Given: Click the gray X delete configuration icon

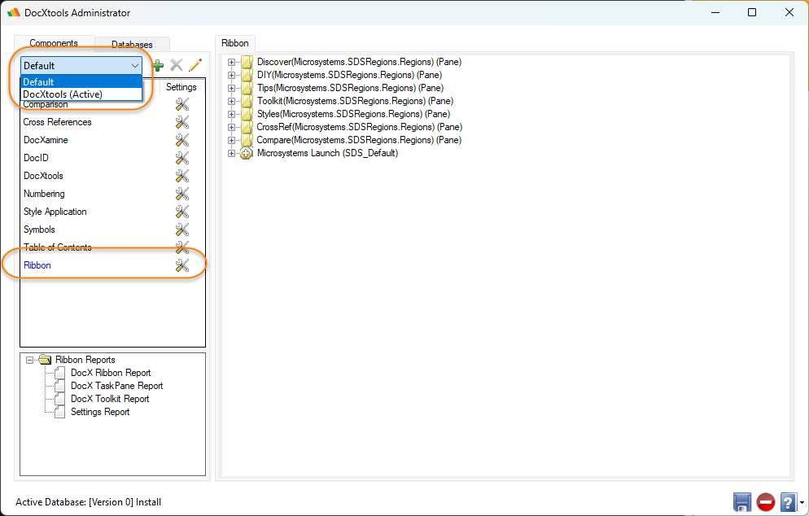Looking at the screenshot, I should click(177, 65).
